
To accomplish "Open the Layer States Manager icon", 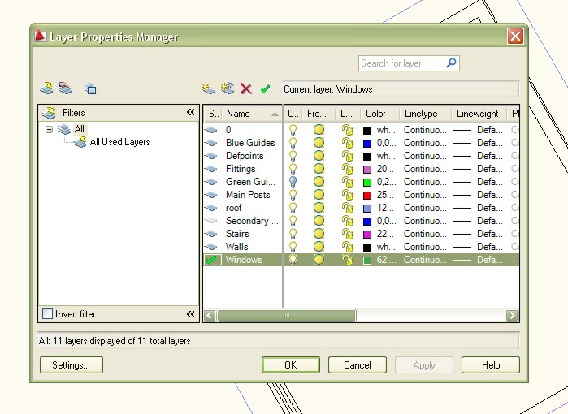I will point(90,88).
